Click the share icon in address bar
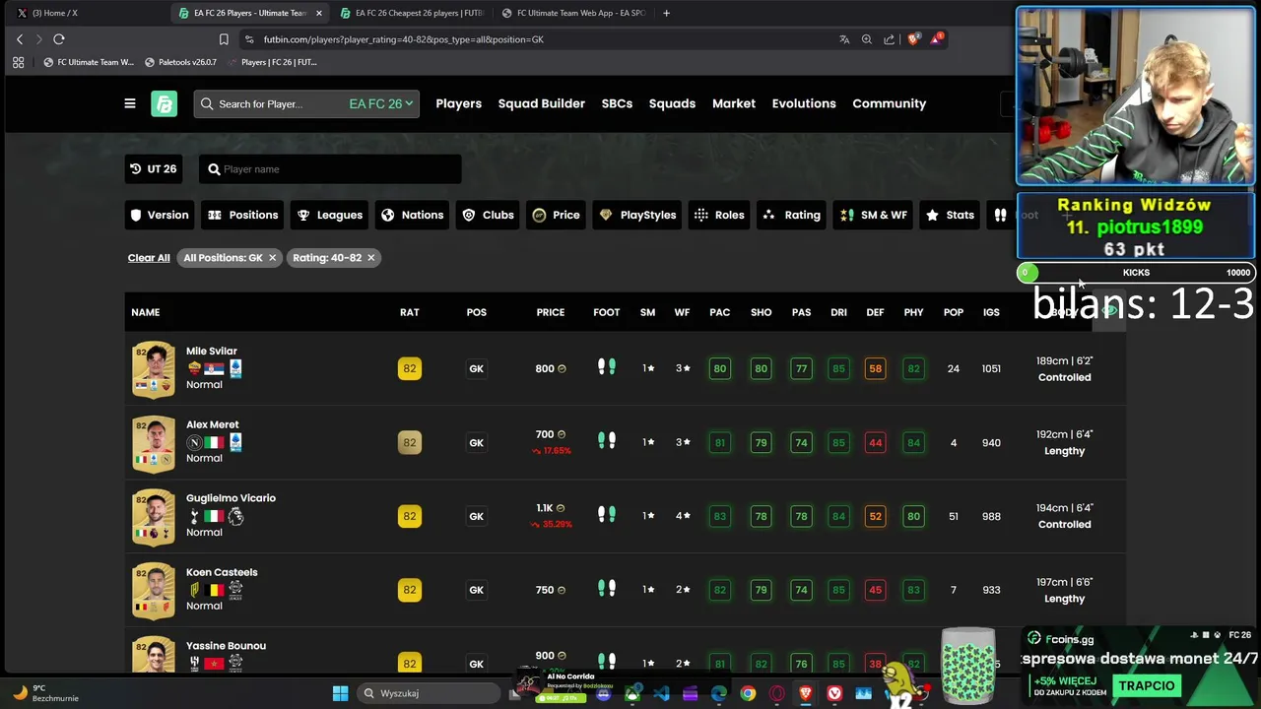Image resolution: width=1261 pixels, height=709 pixels. coord(890,39)
